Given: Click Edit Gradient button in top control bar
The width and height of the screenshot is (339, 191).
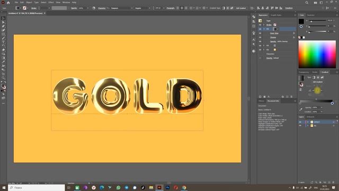Looking at the screenshot, I should tap(240, 8).
